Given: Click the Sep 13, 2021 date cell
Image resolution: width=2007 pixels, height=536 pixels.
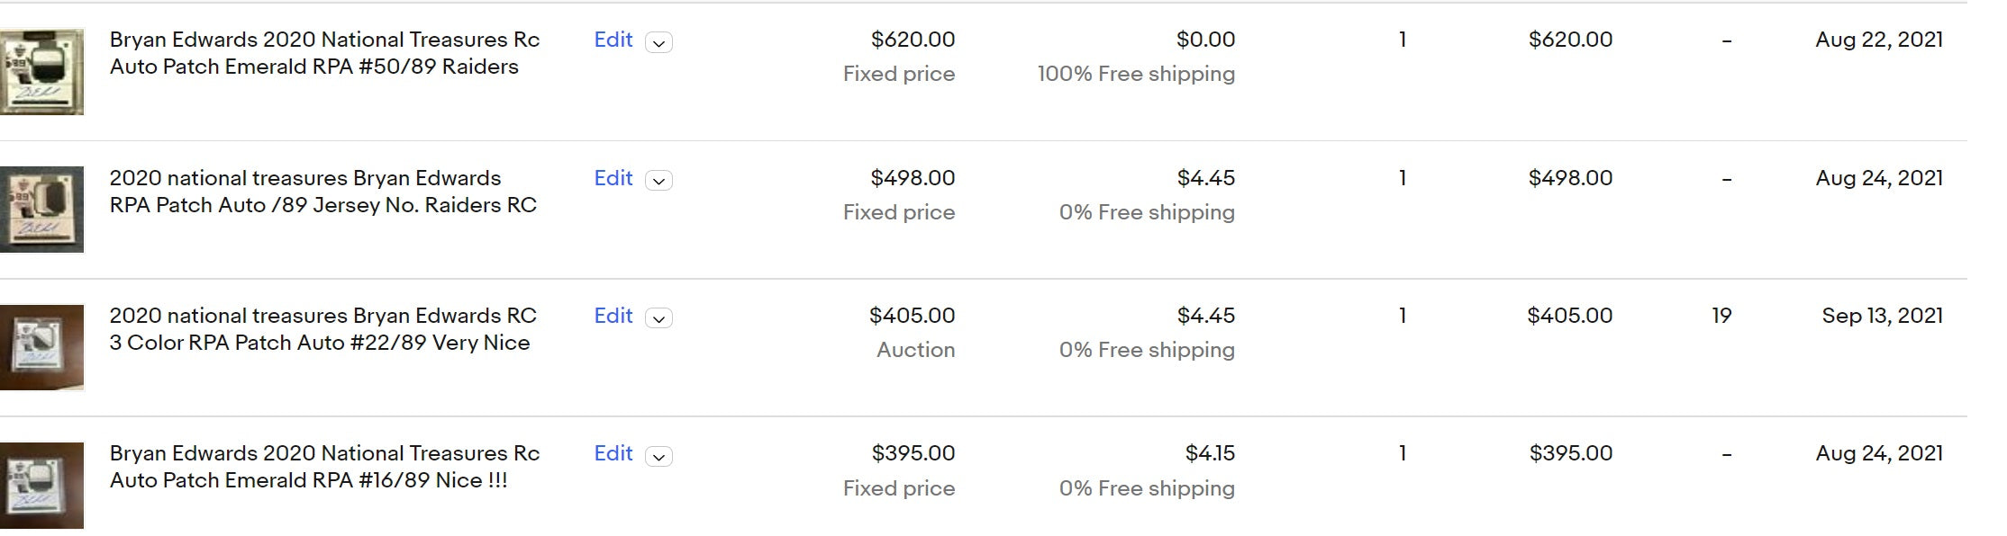Looking at the screenshot, I should 1882,316.
